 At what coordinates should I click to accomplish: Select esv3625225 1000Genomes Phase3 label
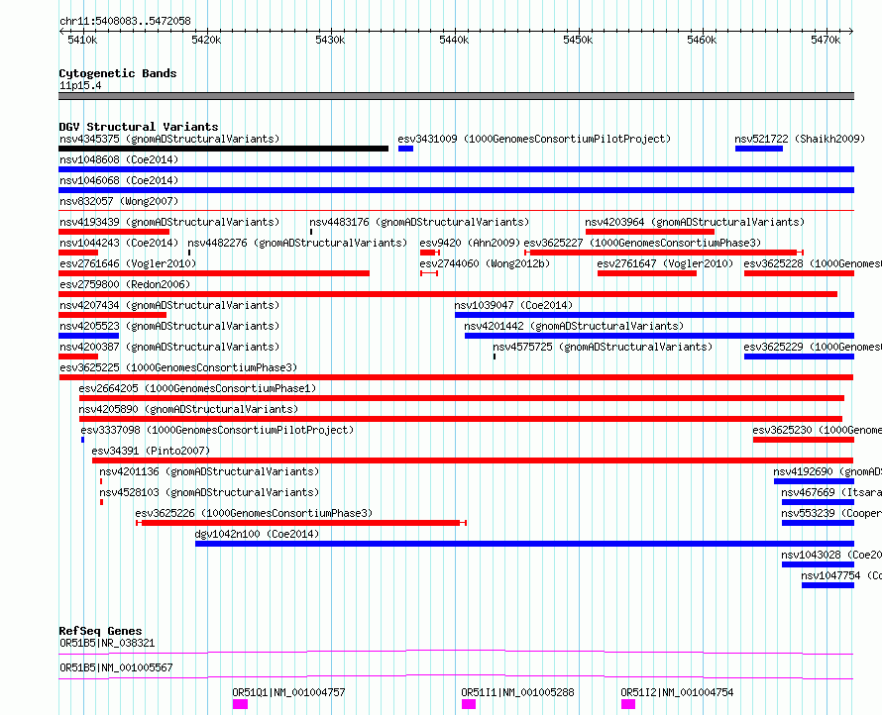click(x=178, y=367)
